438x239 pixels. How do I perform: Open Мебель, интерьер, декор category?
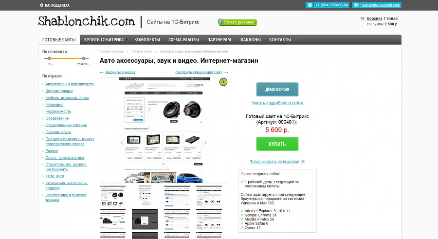click(x=67, y=98)
